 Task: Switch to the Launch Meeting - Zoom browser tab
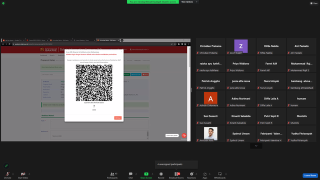(84, 40)
